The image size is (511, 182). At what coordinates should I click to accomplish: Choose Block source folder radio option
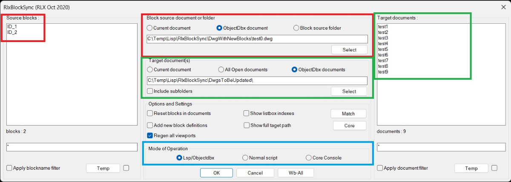296,28
